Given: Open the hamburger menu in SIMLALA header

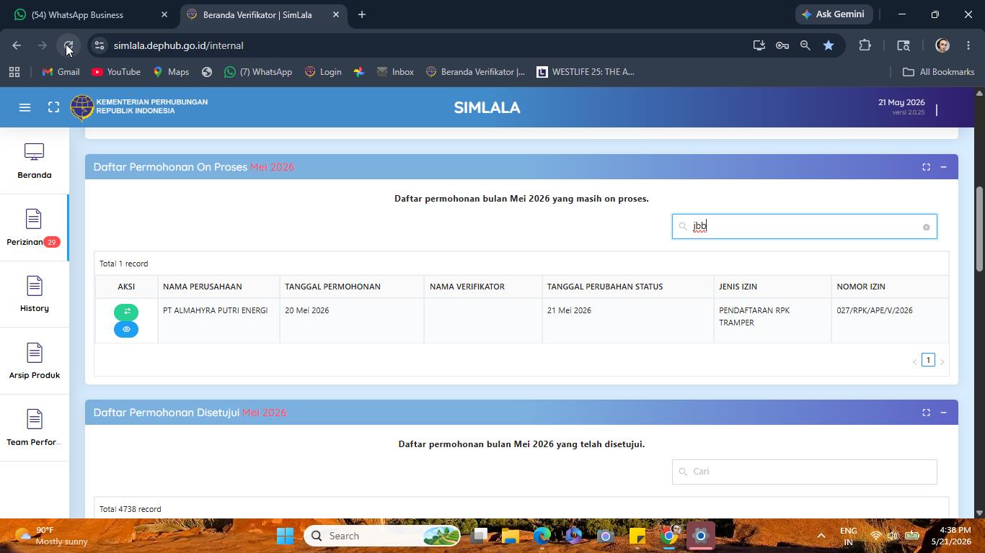Looking at the screenshot, I should 25,107.
